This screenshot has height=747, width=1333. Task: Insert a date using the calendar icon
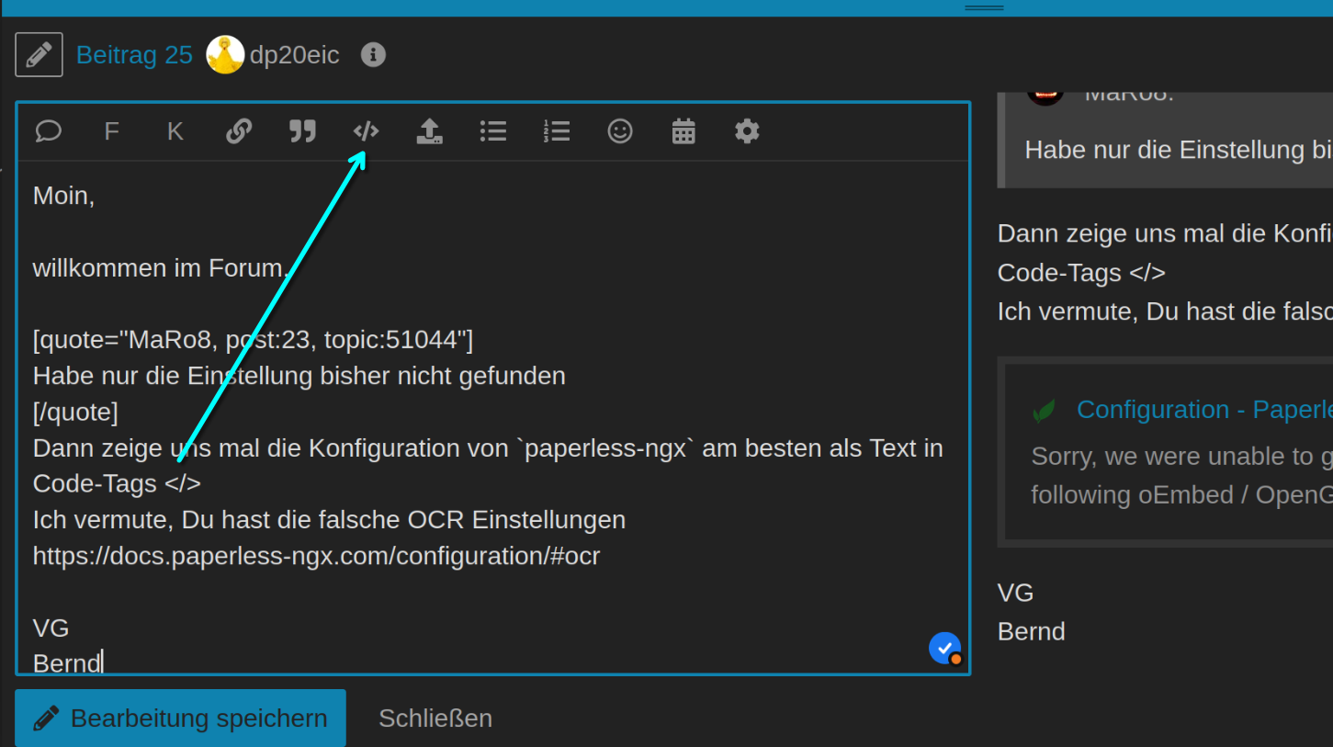coord(683,131)
